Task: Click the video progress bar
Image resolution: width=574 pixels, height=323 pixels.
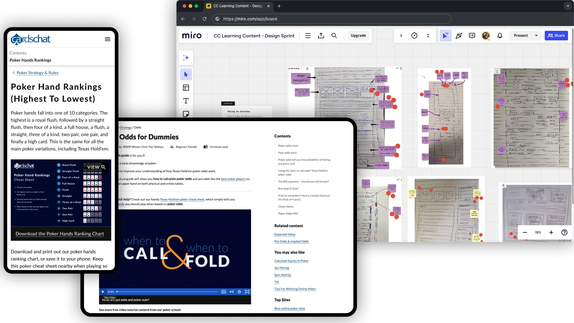Action: tap(167, 292)
